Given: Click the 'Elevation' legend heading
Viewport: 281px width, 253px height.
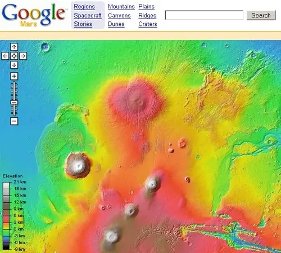Looking at the screenshot, I should tap(13, 176).
